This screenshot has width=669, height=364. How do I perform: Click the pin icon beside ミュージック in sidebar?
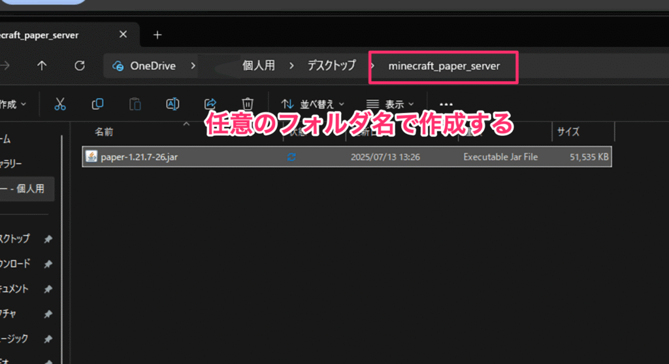48,339
